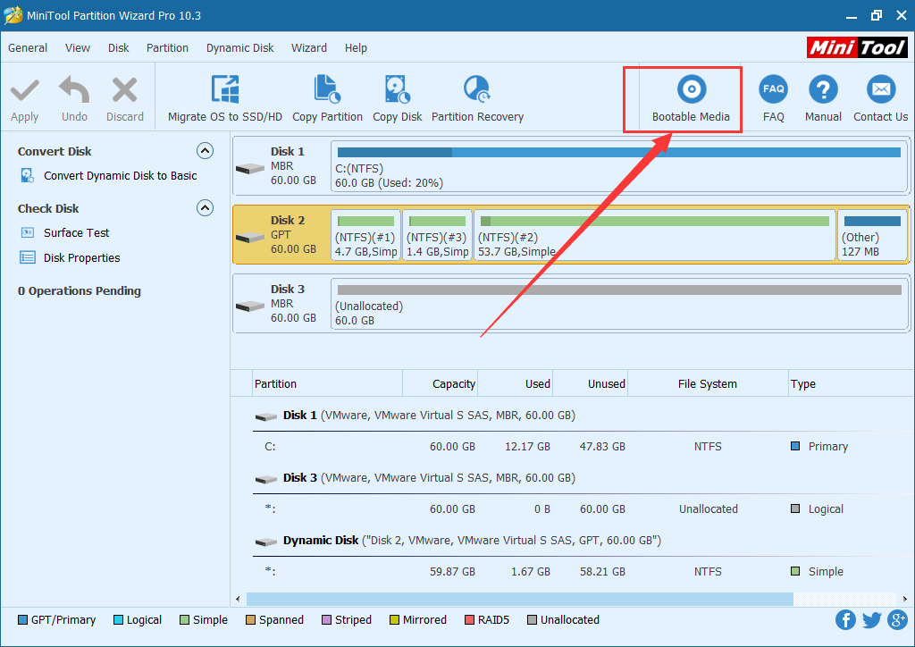Sort by Partition column header

[327, 384]
